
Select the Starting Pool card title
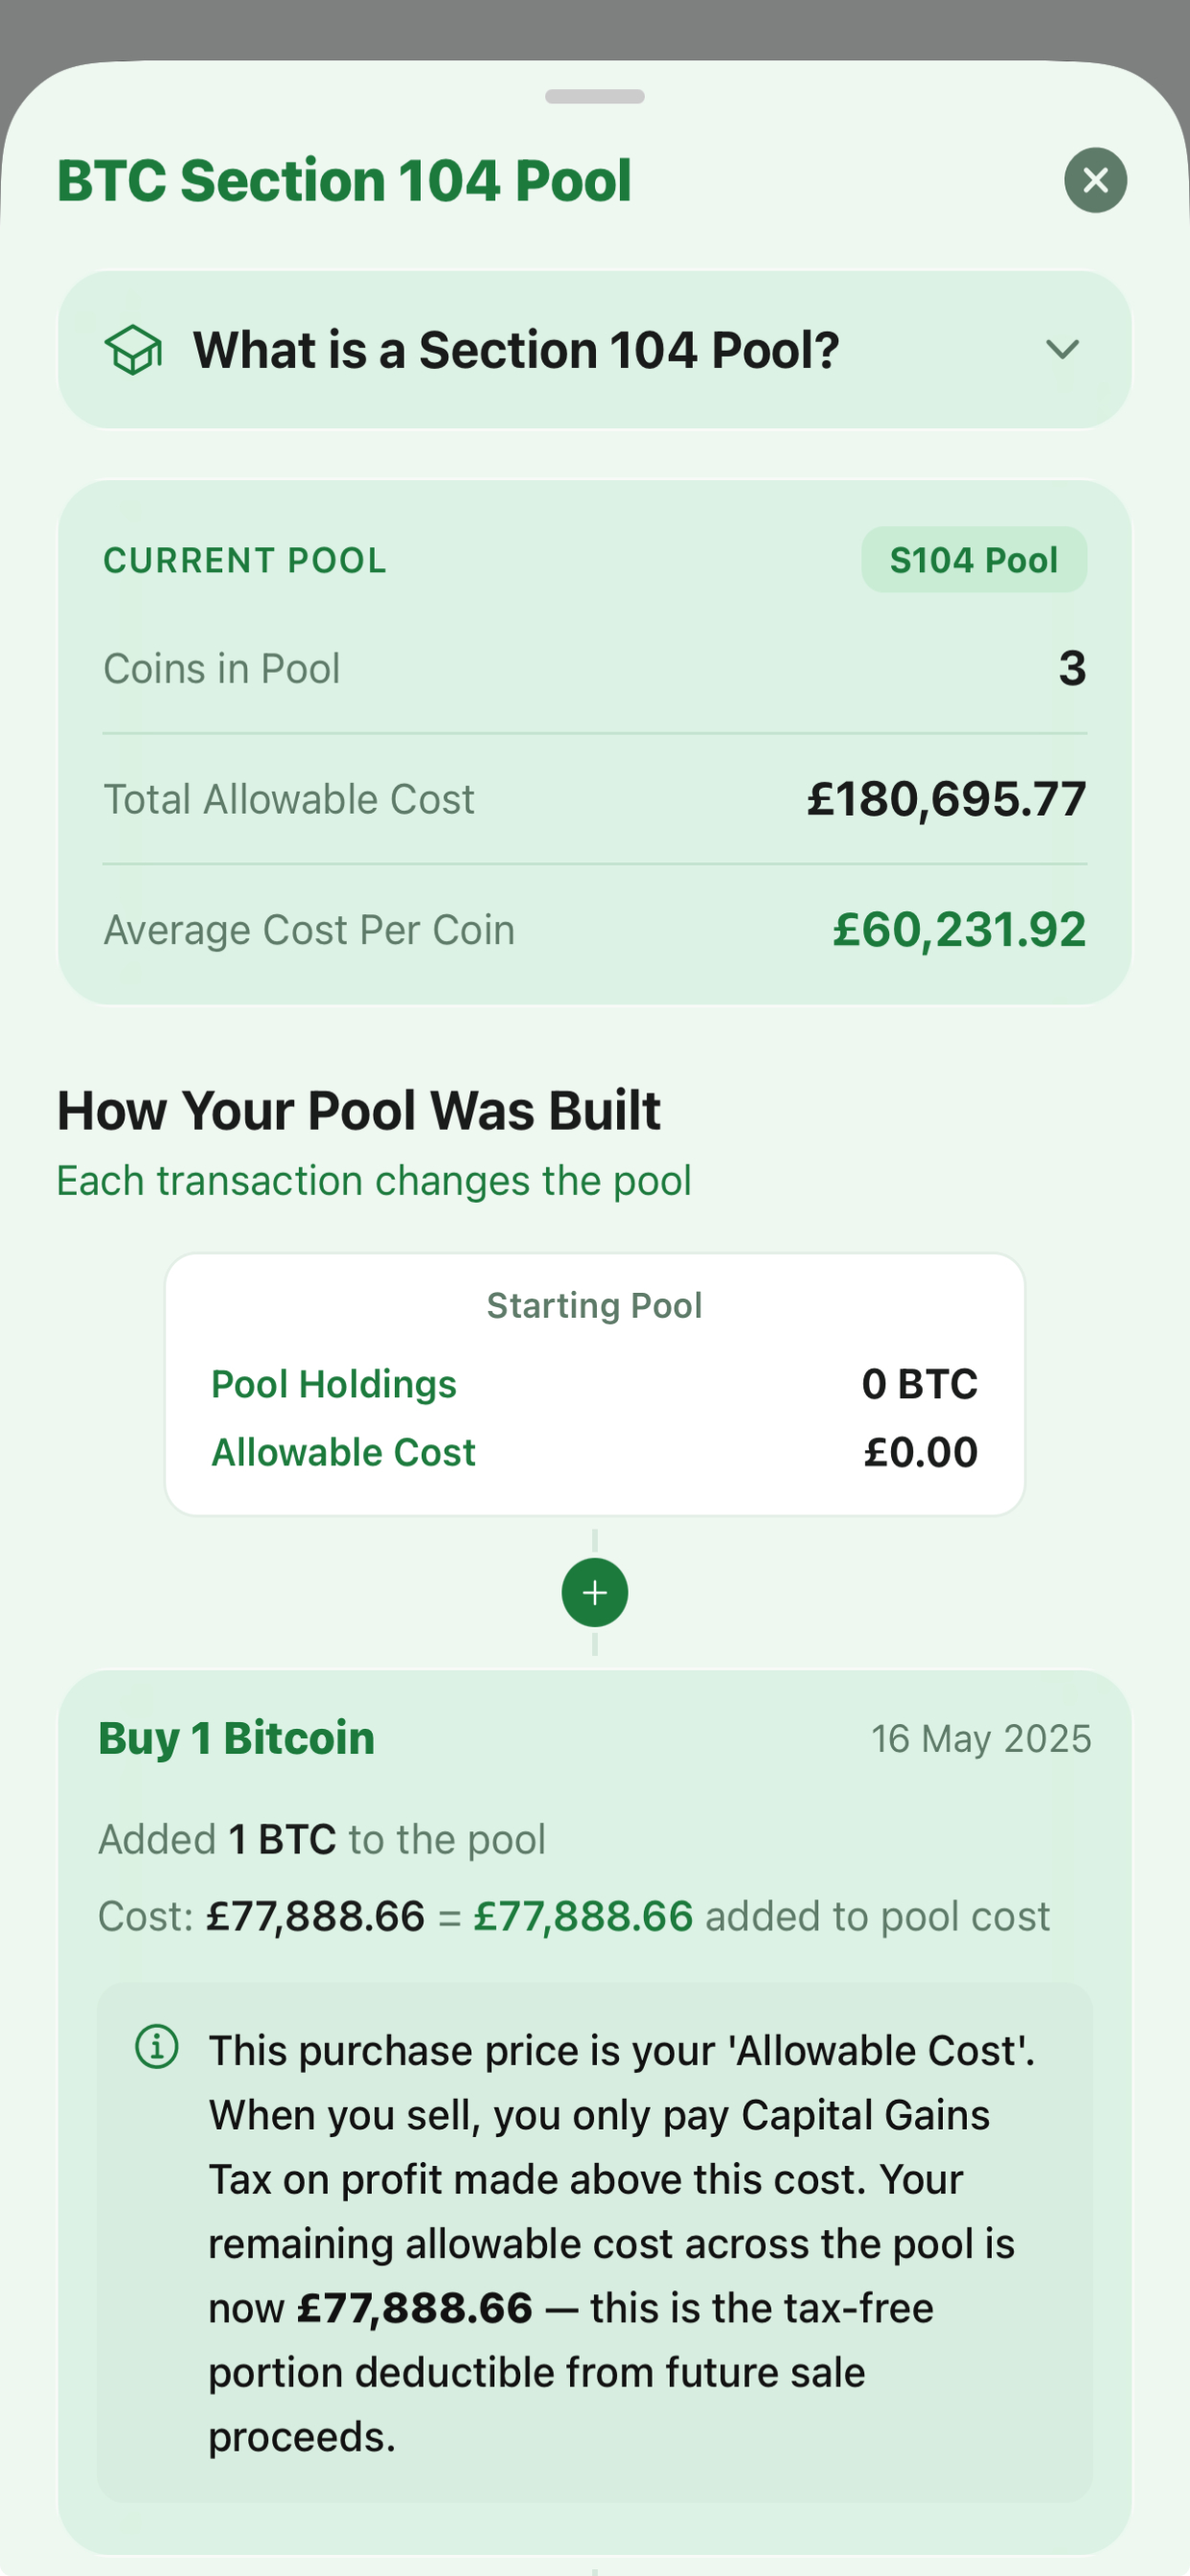pyautogui.click(x=594, y=1305)
